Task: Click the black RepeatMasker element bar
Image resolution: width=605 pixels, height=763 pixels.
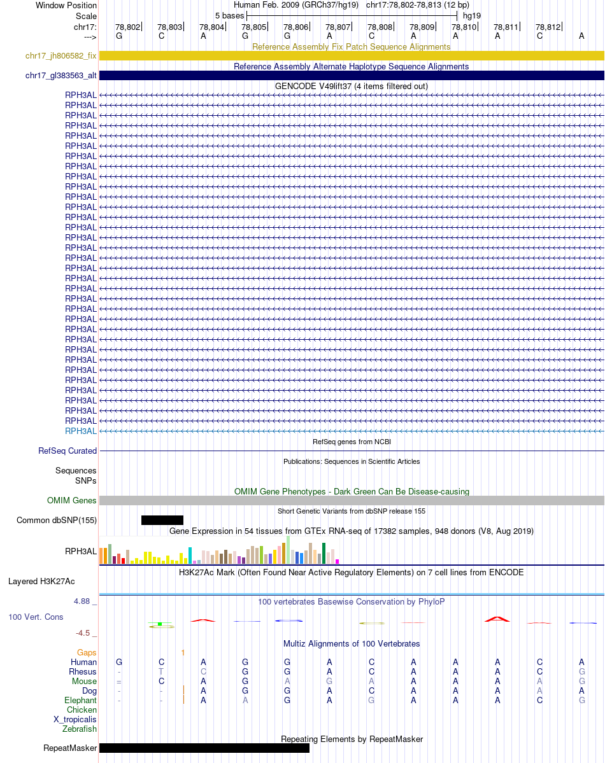Action: 204,748
